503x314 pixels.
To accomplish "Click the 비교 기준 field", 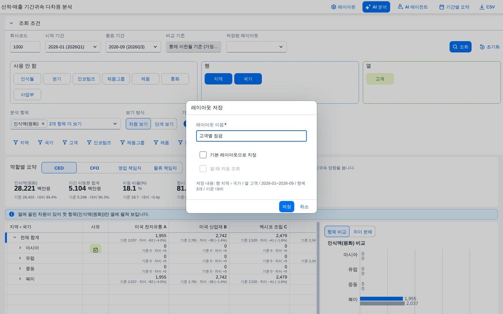I will (194, 47).
